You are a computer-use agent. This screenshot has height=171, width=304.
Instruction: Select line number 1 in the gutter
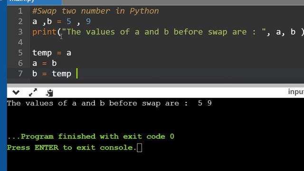[20, 11]
